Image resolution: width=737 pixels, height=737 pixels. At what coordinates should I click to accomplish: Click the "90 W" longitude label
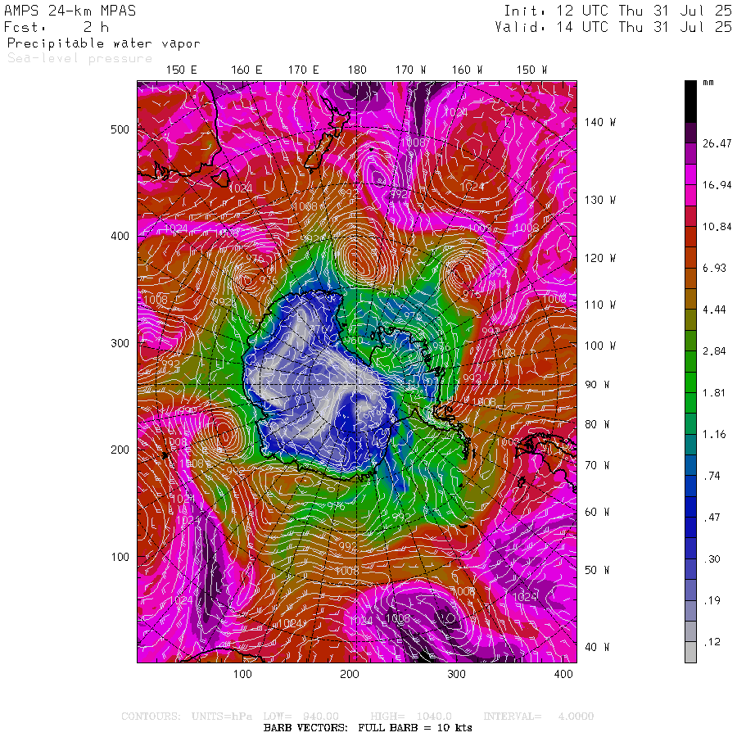coord(597,385)
